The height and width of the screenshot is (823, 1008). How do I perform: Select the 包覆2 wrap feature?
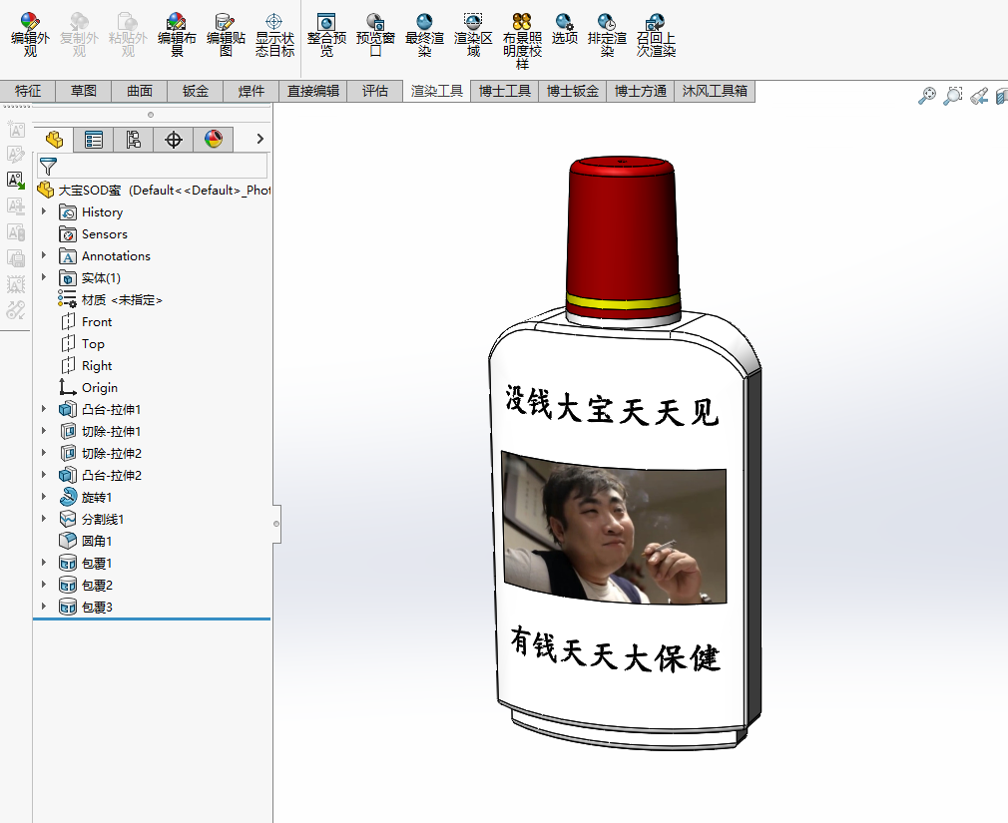click(86, 585)
